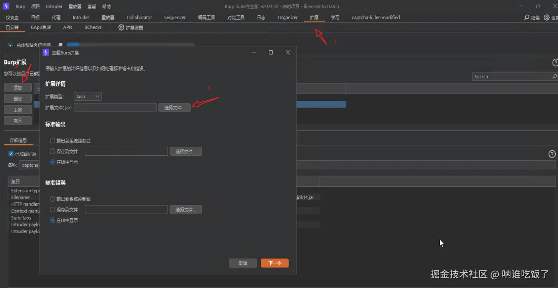Click 选择文件 button under 标准输出

[x=186, y=151]
